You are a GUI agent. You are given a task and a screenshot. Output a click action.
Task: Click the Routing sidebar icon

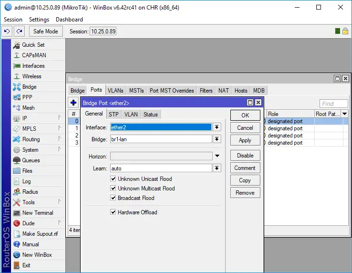coord(17,139)
